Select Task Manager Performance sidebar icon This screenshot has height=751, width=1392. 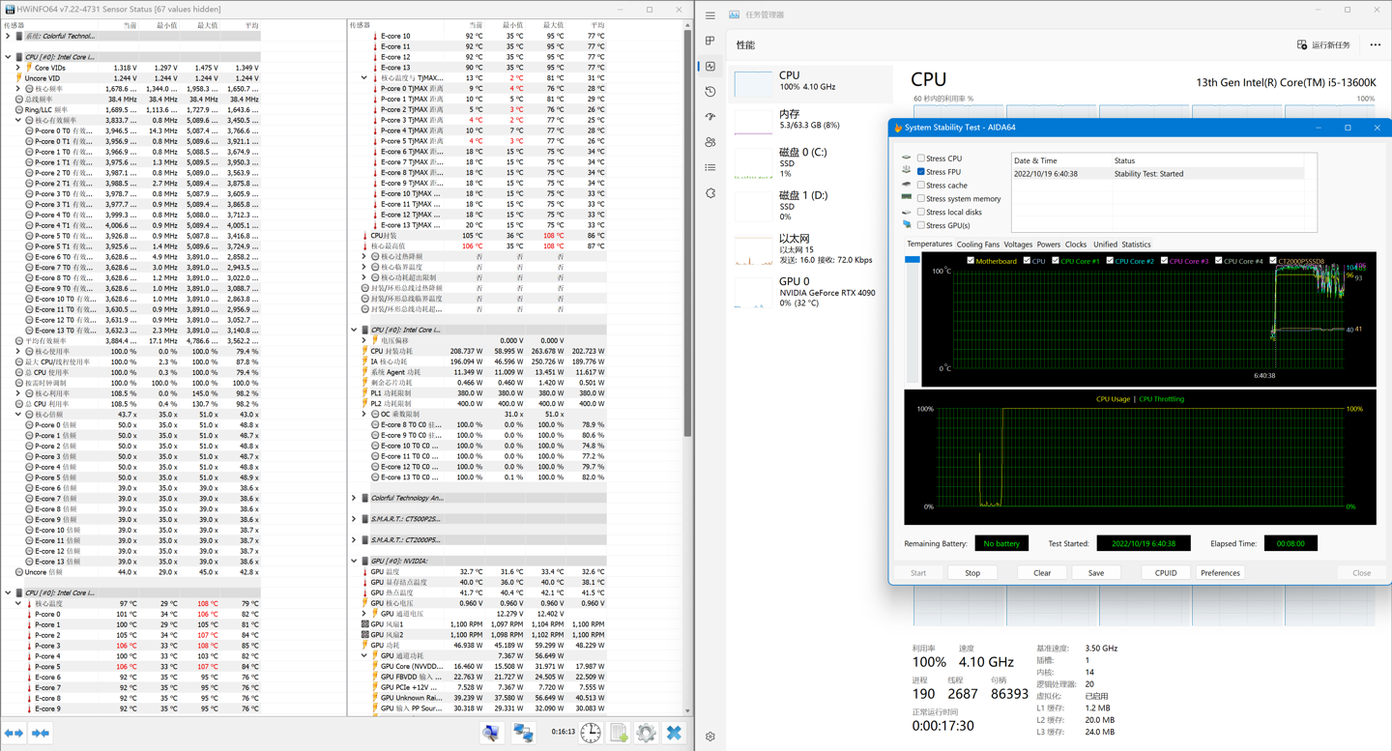point(710,67)
